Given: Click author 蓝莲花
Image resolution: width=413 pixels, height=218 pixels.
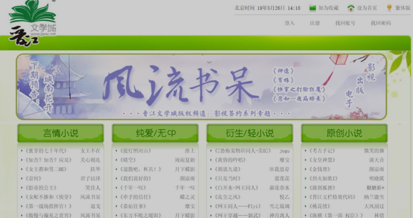Looking at the screenshot, I should click(282, 178).
